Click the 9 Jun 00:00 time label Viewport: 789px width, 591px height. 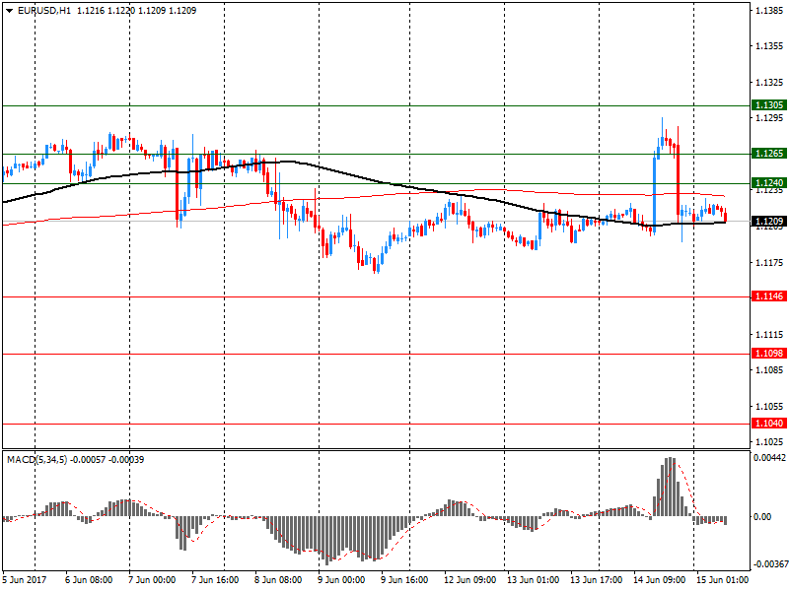pos(341,580)
